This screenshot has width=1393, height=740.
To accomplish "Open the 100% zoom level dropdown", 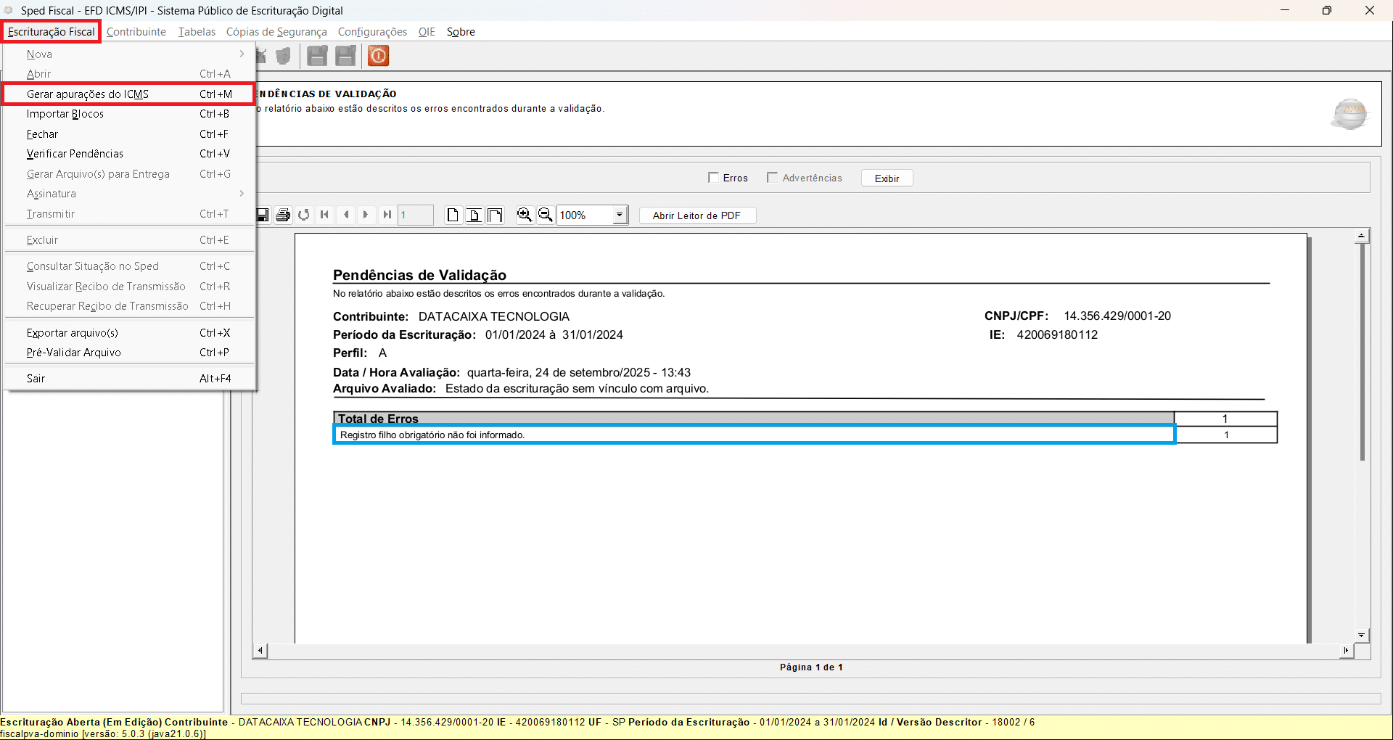I will coord(620,215).
